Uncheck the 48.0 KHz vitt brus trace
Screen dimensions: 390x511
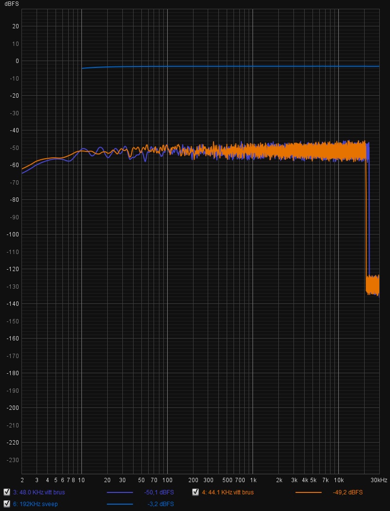point(7,492)
